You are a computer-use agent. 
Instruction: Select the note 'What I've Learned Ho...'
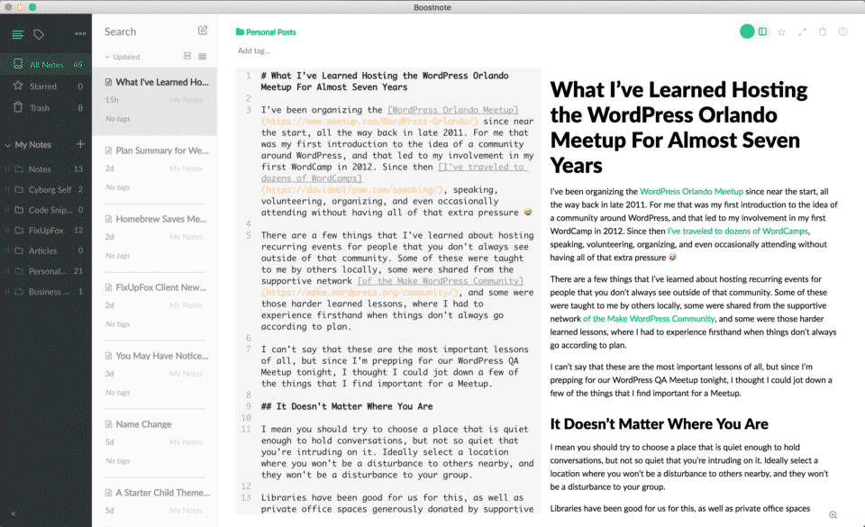pyautogui.click(x=154, y=102)
